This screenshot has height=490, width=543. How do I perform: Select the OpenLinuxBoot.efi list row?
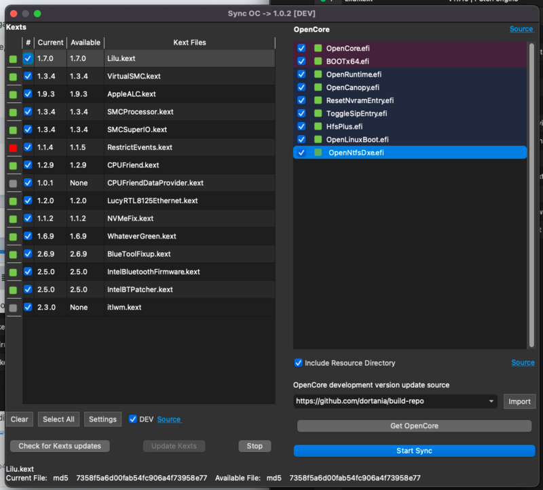coord(357,140)
